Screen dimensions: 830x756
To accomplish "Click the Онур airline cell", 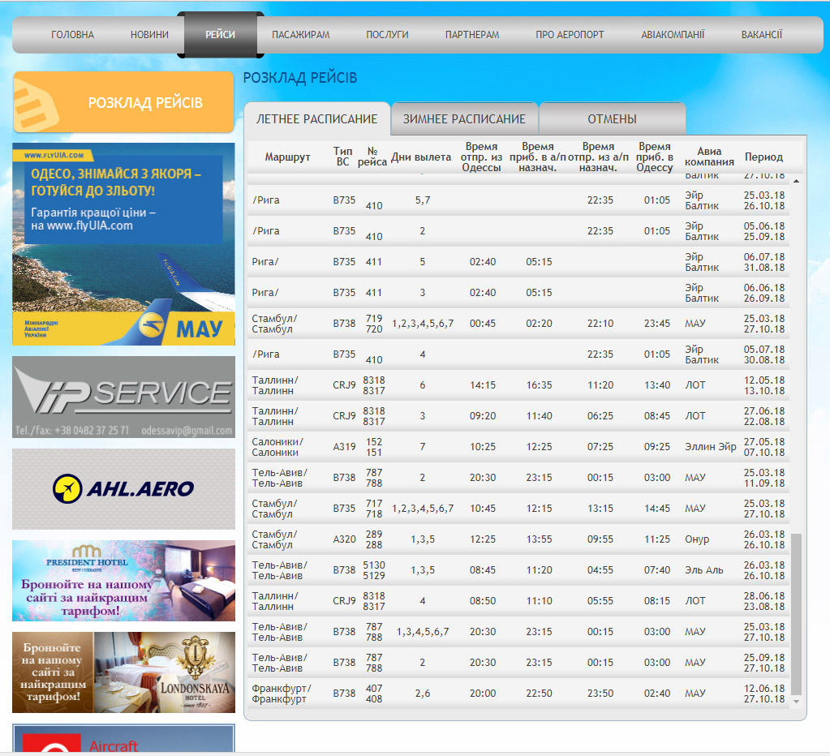I will click(x=697, y=539).
